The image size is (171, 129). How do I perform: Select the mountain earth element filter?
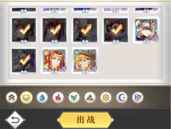click(90, 97)
